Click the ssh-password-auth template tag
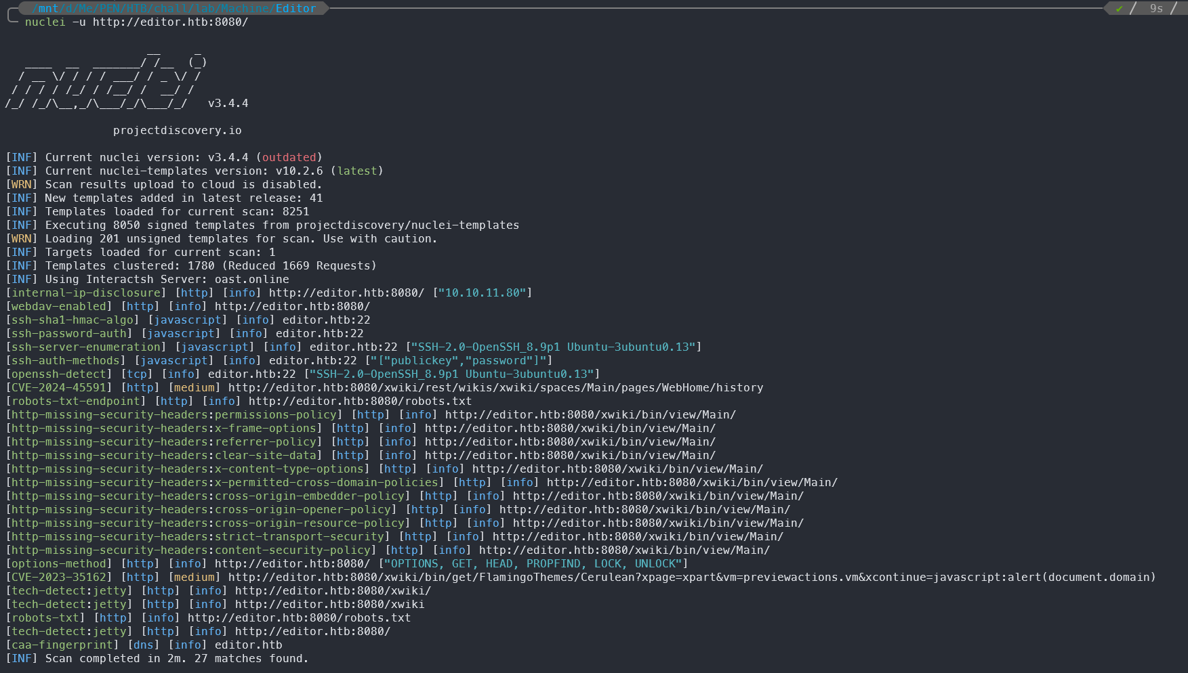The width and height of the screenshot is (1188, 673). click(x=69, y=333)
